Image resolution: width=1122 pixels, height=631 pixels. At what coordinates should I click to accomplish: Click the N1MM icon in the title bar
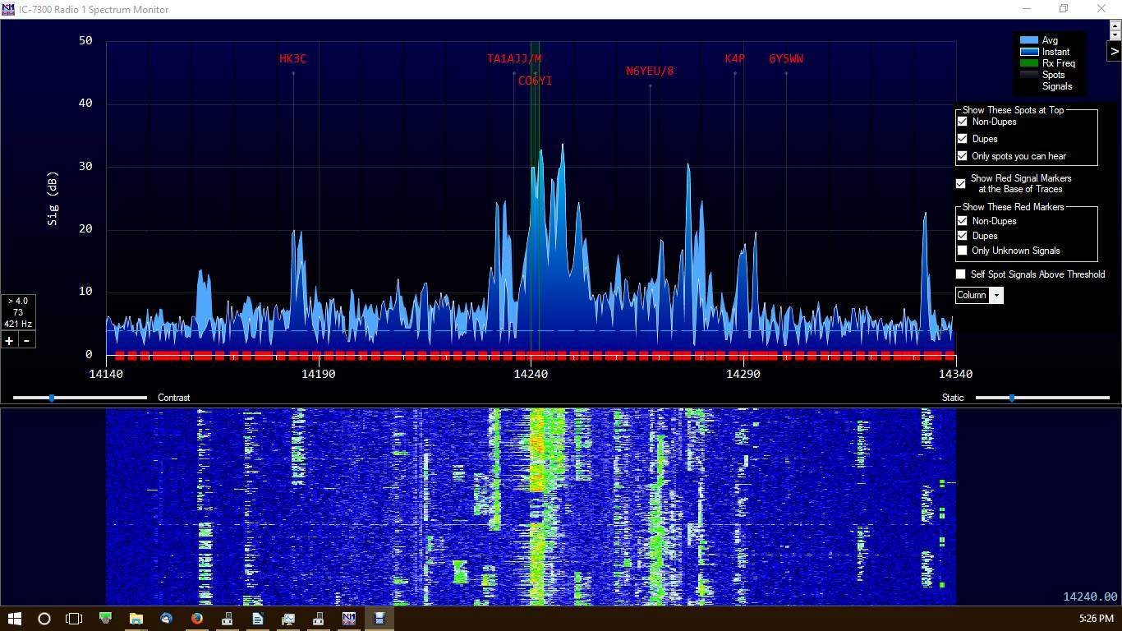tap(8, 9)
